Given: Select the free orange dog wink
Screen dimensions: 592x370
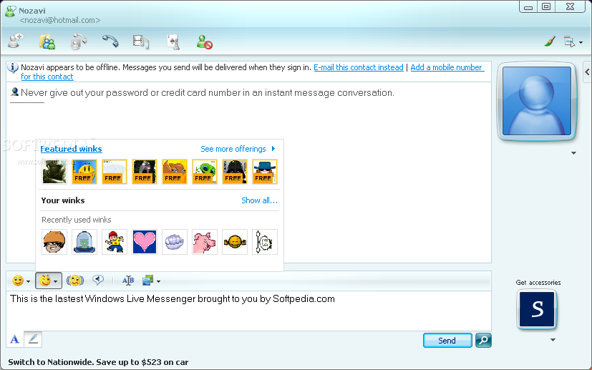Looking at the screenshot, I should point(175,172).
